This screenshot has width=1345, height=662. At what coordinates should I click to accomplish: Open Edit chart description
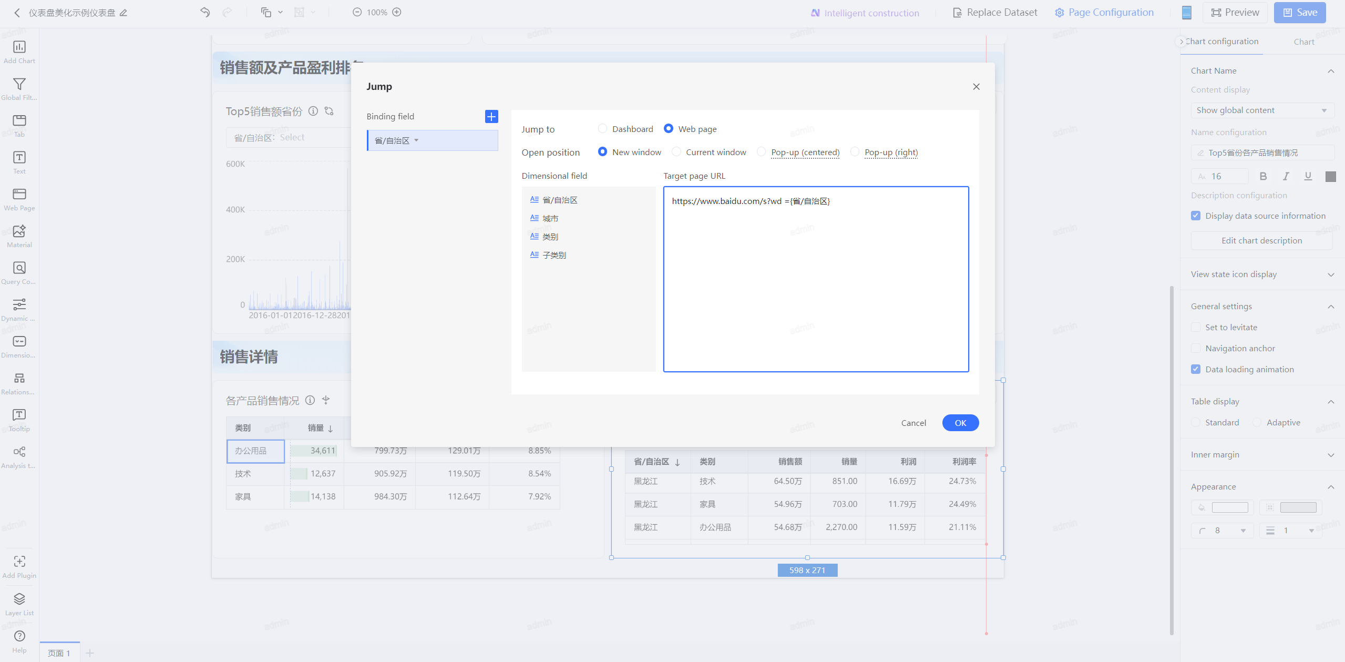point(1261,240)
